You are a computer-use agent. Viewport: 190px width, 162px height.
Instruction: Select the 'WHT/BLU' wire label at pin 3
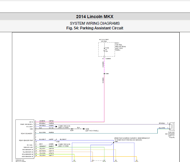click(x=42, y=125)
